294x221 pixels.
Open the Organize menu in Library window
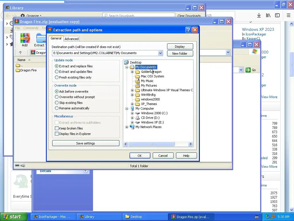tap(31, 16)
